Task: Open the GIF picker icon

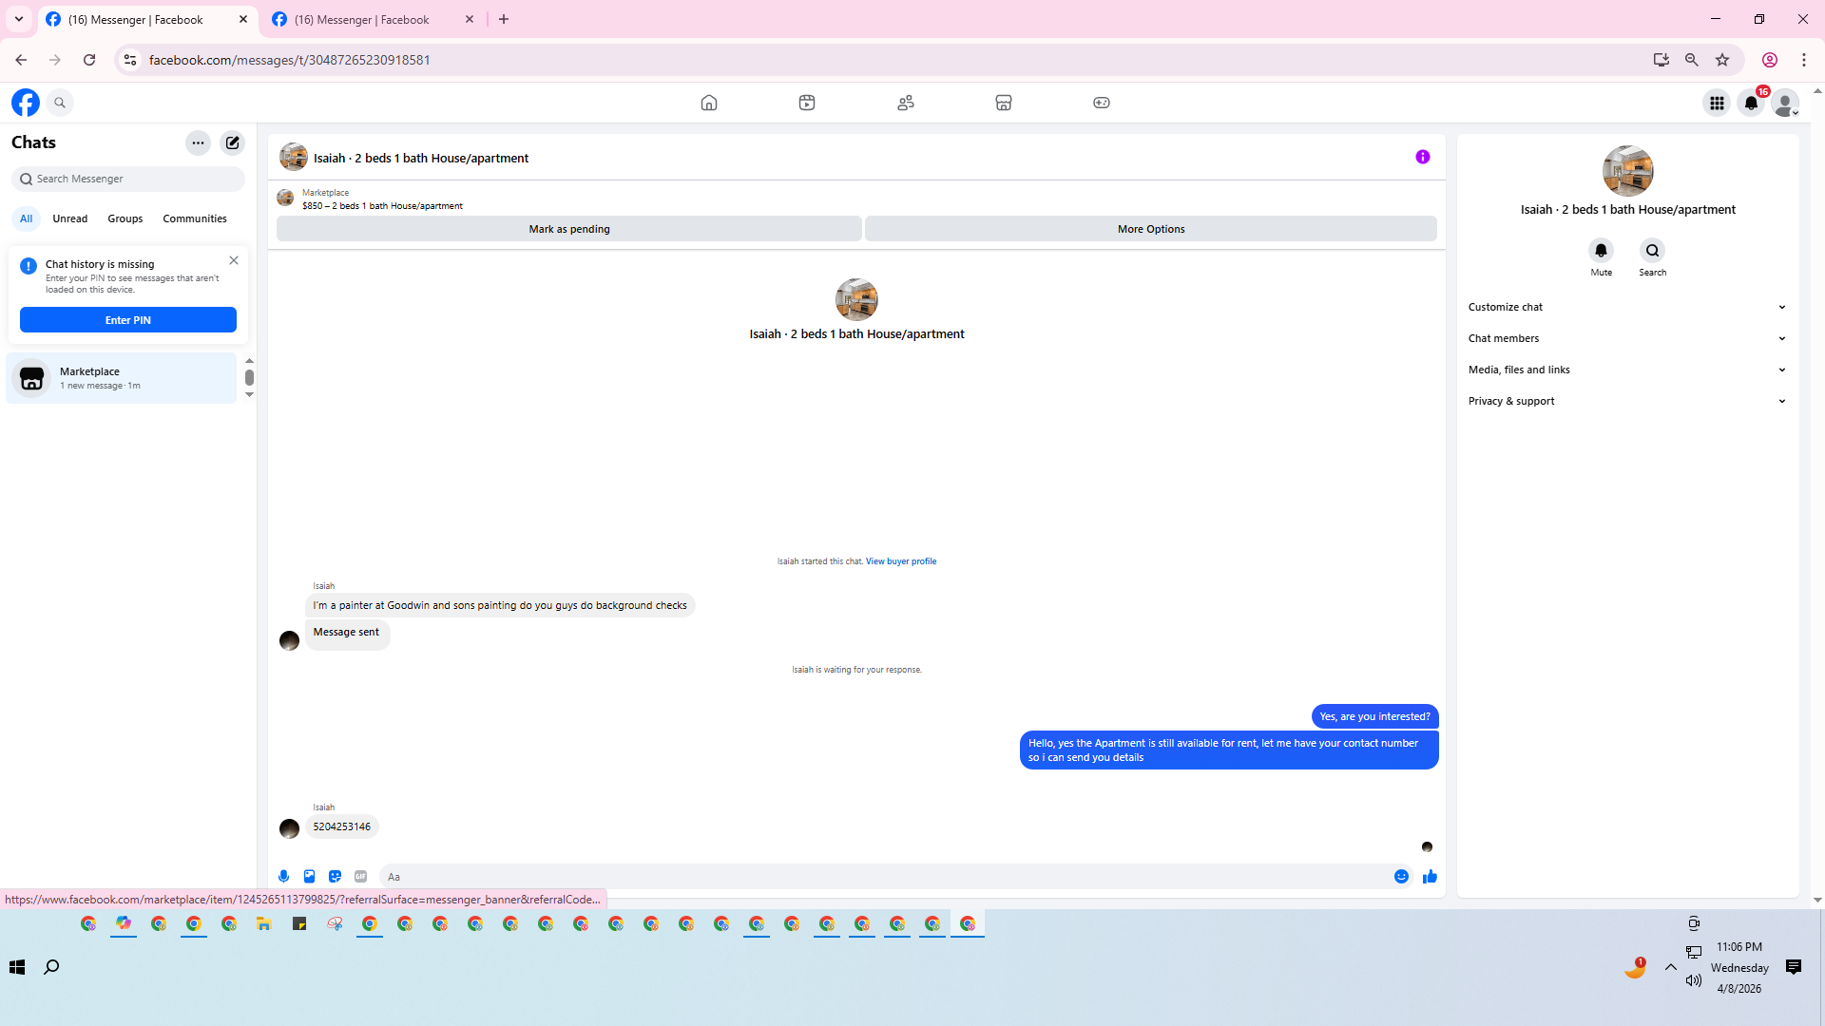Action: tap(360, 876)
